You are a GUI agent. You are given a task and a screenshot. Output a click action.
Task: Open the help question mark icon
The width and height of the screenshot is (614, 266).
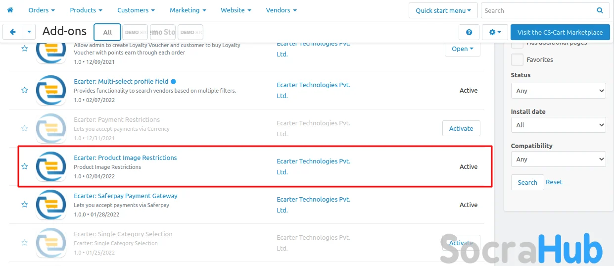point(469,32)
